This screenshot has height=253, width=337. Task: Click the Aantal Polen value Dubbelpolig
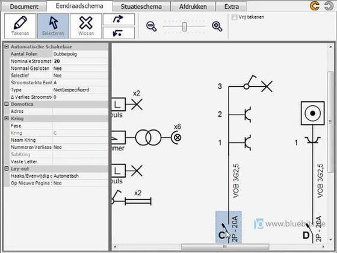coord(80,54)
